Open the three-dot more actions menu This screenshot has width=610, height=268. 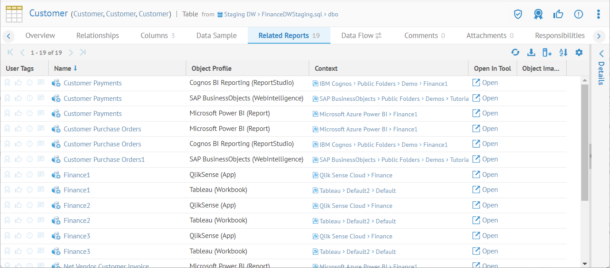pos(598,14)
